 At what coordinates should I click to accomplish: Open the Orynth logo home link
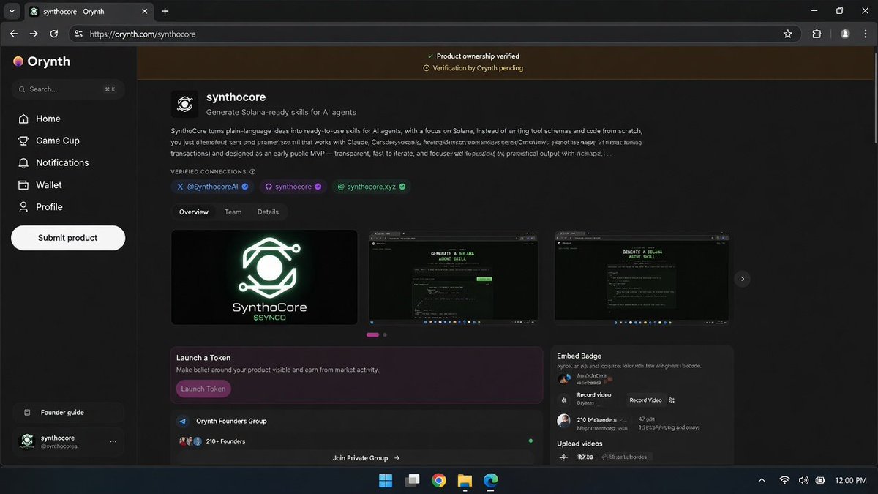click(42, 61)
